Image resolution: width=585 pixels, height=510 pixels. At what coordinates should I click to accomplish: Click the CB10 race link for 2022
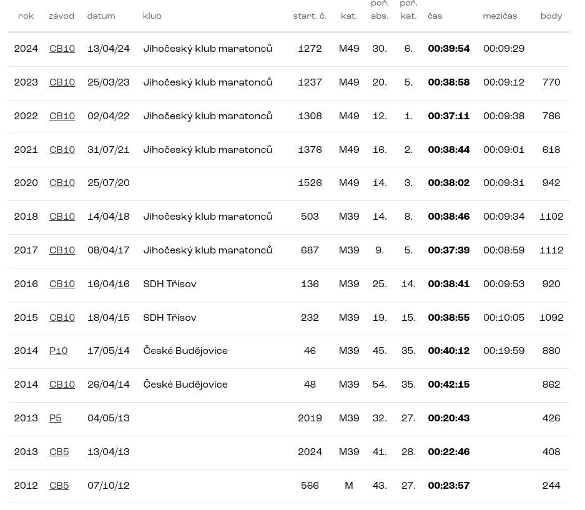[x=62, y=117]
